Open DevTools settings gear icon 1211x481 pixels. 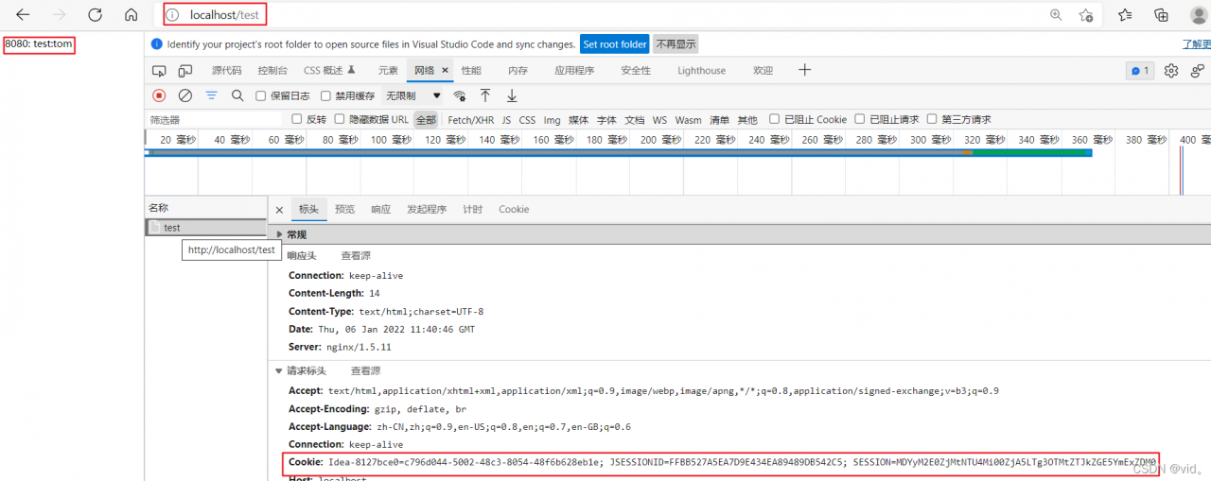tap(1171, 71)
